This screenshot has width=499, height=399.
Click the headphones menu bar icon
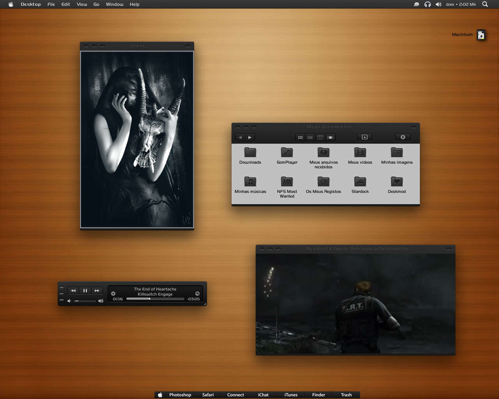[x=428, y=4]
